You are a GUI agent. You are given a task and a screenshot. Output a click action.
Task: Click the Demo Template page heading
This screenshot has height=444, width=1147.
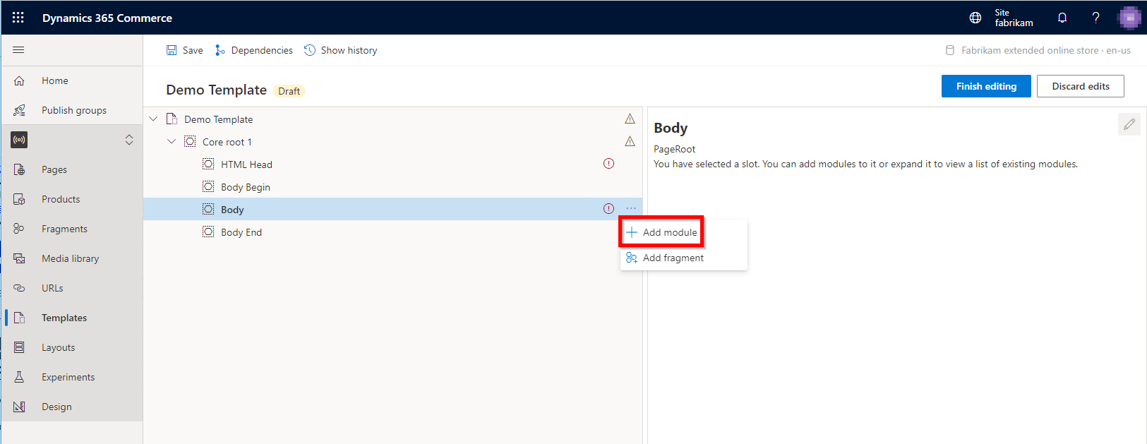[x=216, y=90]
